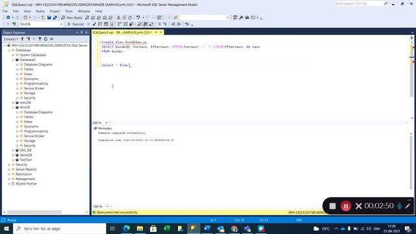Image resolution: width=416 pixels, height=234 pixels.
Task: Expand the IntroDB database node
Action: tap(13, 103)
